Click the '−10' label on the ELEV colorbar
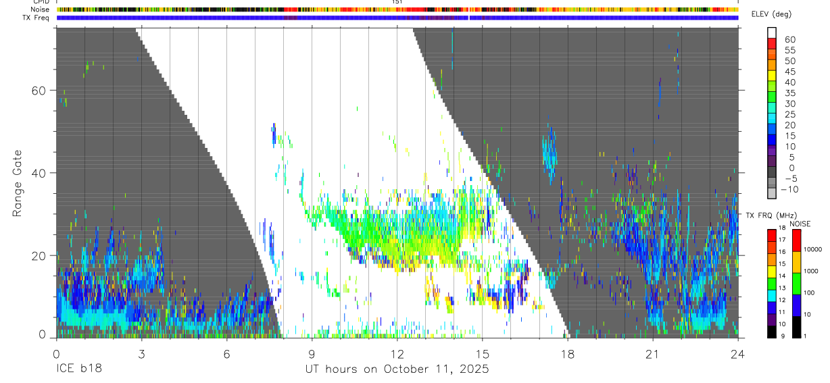This screenshot has width=830, height=383. pyautogui.click(x=791, y=189)
